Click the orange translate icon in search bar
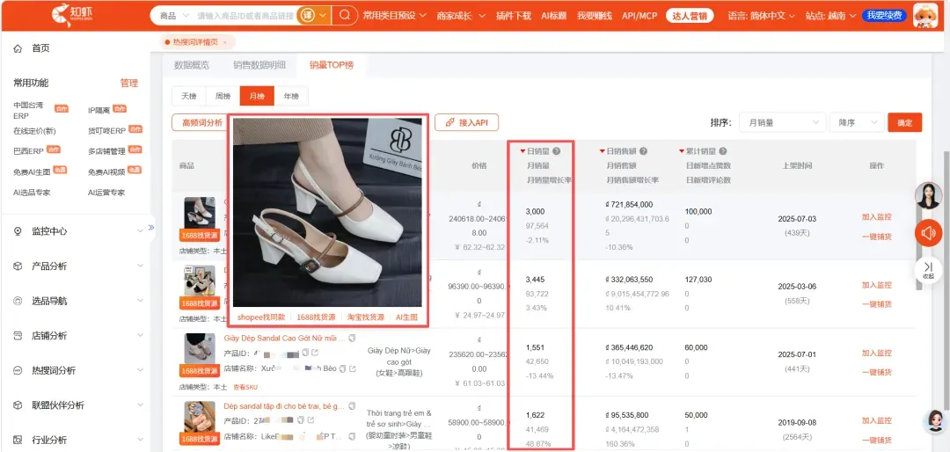Viewport: 950px width, 452px height. pos(307,15)
